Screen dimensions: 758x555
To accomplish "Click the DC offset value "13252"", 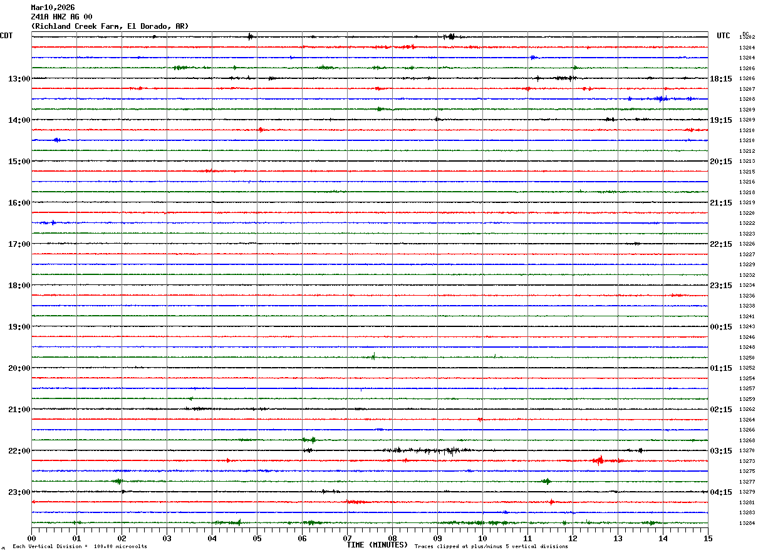I will [x=747, y=368].
